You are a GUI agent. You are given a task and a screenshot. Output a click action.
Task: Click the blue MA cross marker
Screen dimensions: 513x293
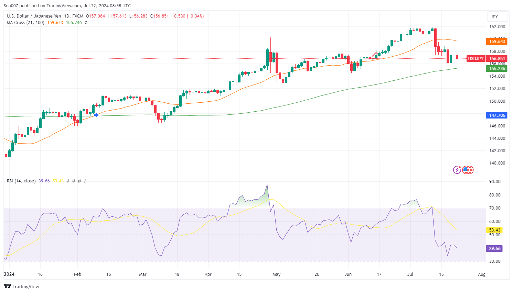coord(96,115)
